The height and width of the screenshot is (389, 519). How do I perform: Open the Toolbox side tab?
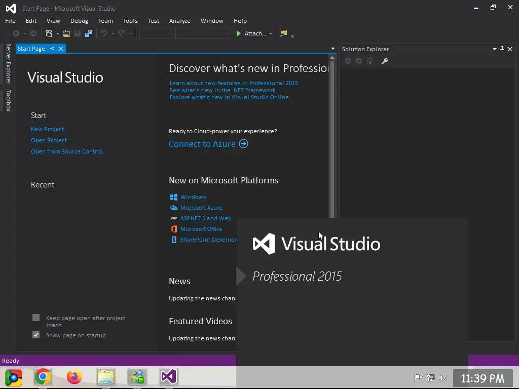pyautogui.click(x=8, y=101)
